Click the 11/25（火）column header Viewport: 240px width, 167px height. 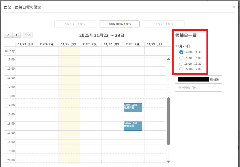(69, 44)
